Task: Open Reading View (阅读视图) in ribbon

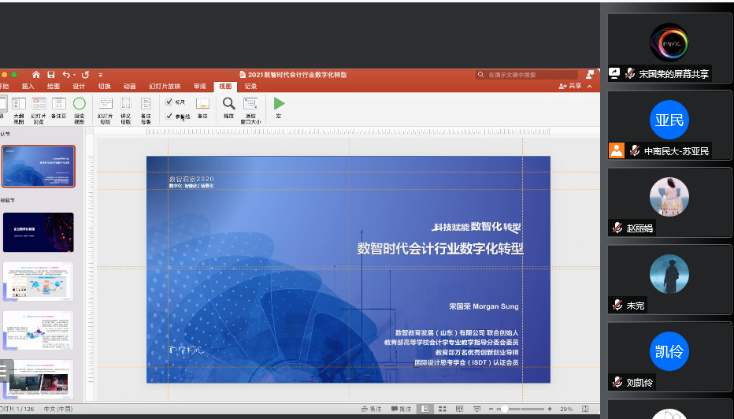Action: point(80,103)
